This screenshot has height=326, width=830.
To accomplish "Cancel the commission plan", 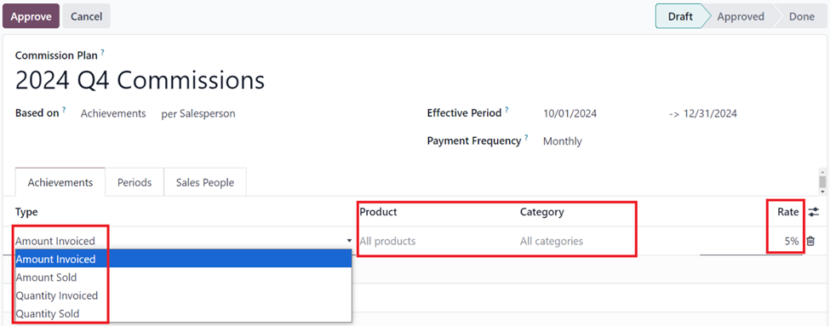I will tap(86, 16).
